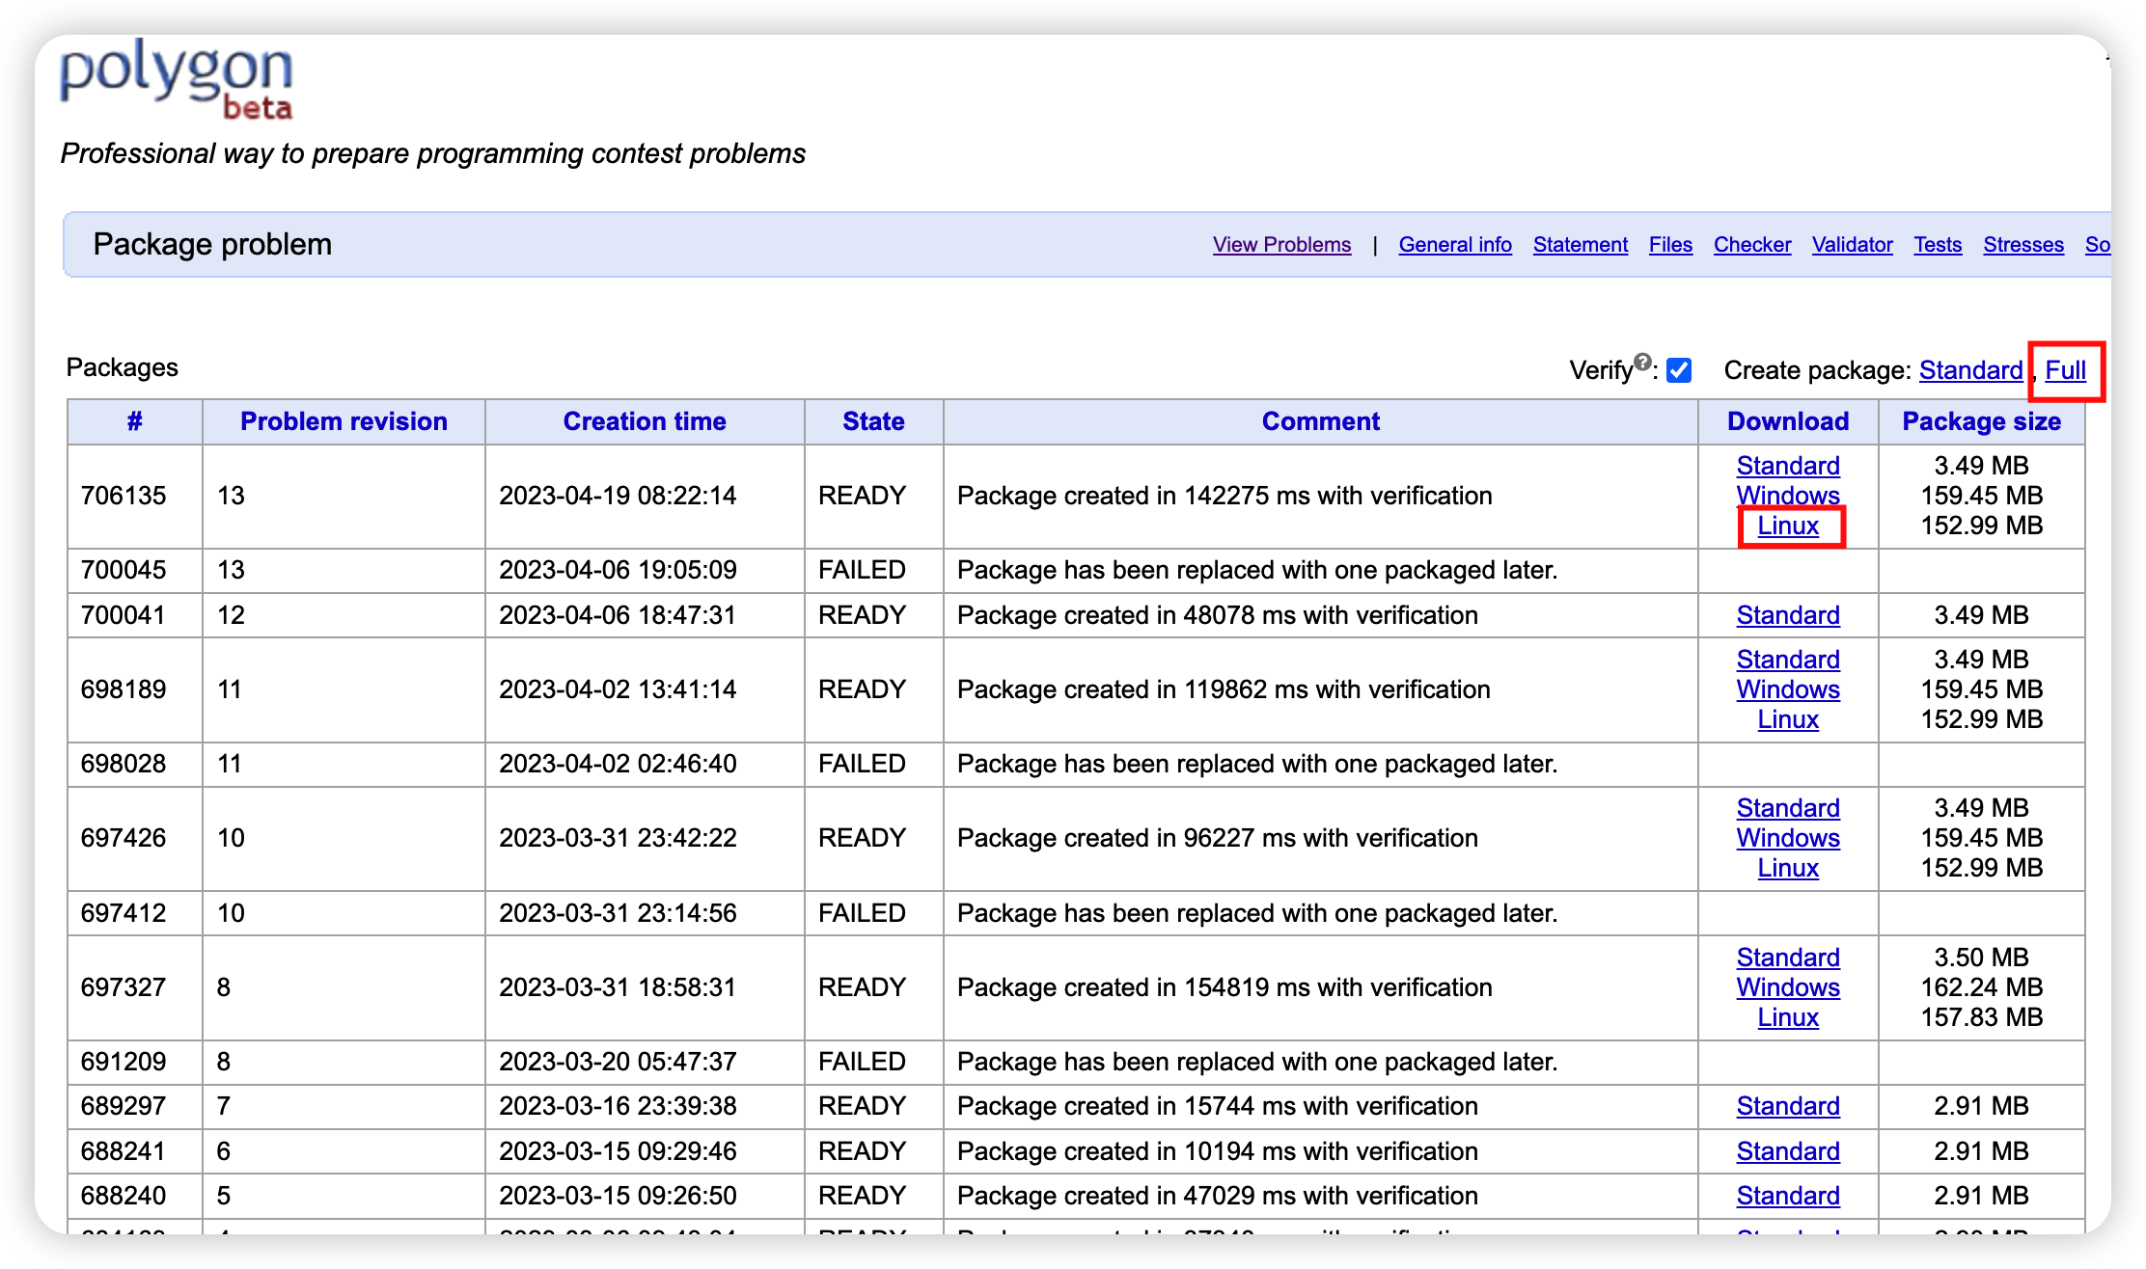Download Standard package for 689297
The width and height of the screenshot is (2146, 1269).
pyautogui.click(x=1788, y=1106)
